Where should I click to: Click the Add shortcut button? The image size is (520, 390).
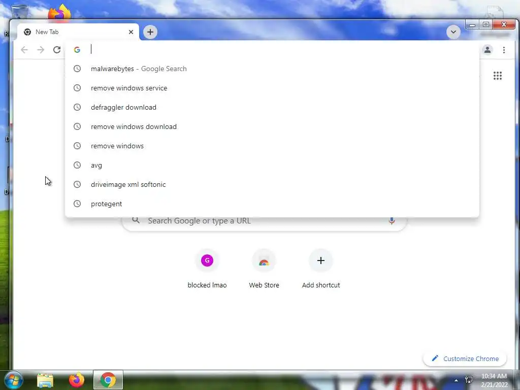(x=321, y=269)
